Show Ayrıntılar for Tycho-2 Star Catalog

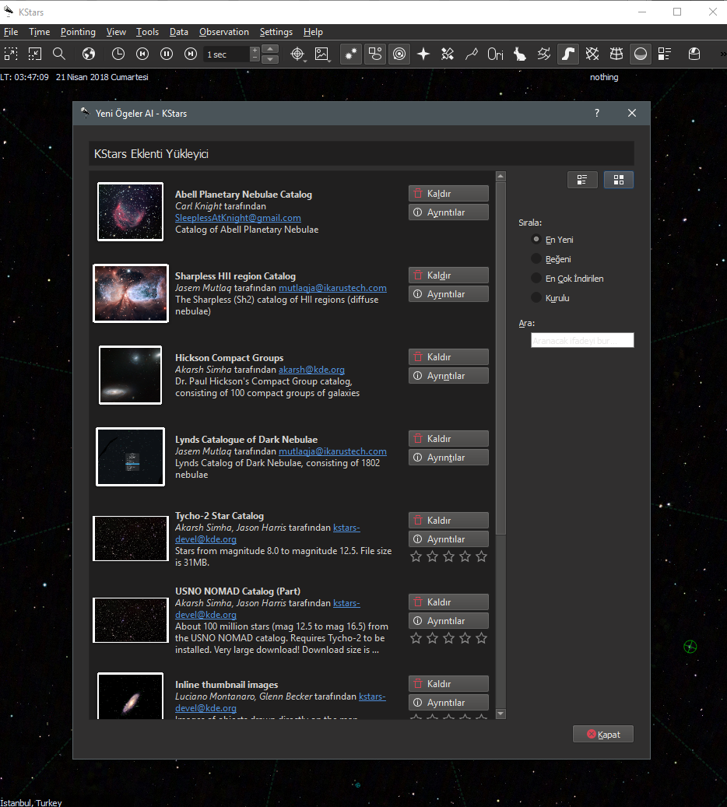point(448,539)
